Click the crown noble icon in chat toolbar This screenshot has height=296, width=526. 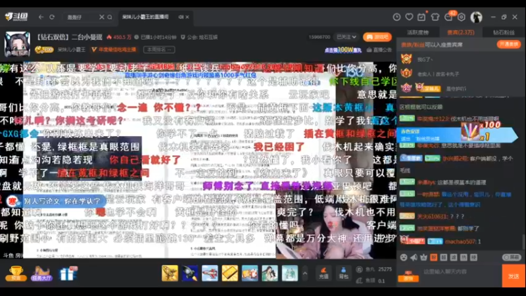423,257
